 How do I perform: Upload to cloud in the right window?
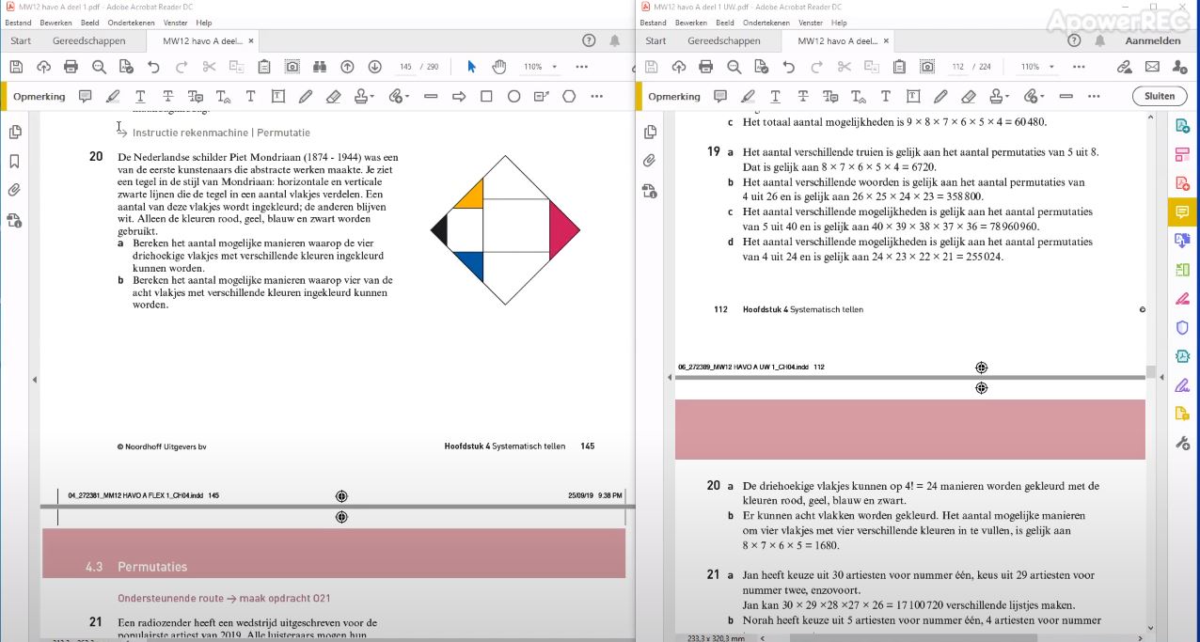click(678, 67)
